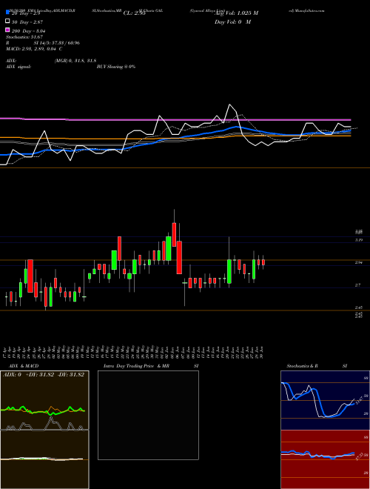Open the red RSI chart panel
Screen dimensions: 370x489
325,459
